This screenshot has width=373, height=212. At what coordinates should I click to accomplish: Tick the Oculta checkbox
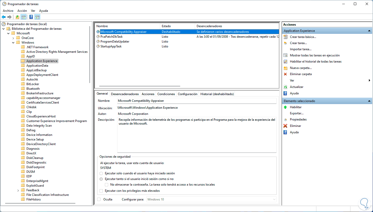(x=99, y=199)
